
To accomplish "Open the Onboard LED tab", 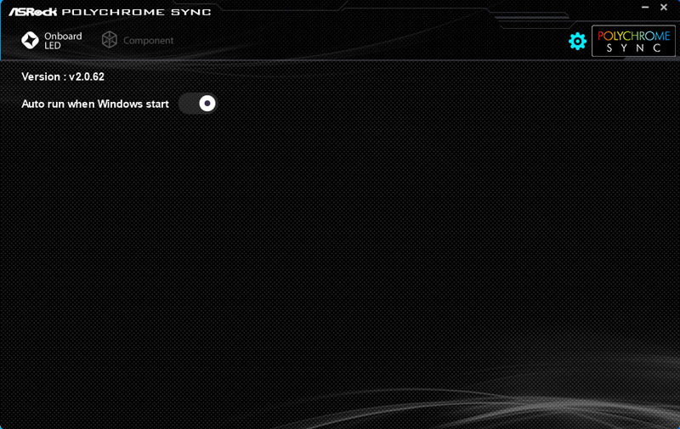I will (52, 40).
